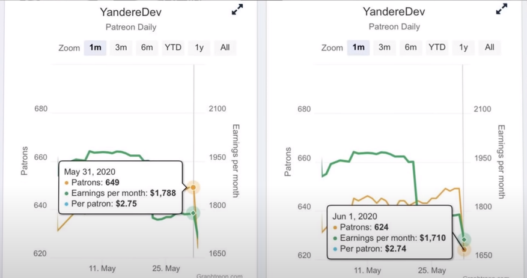
Task: Select 3m zoom range on left chart
Action: coord(121,48)
